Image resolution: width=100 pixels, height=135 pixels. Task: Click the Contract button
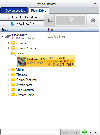pos(70,132)
